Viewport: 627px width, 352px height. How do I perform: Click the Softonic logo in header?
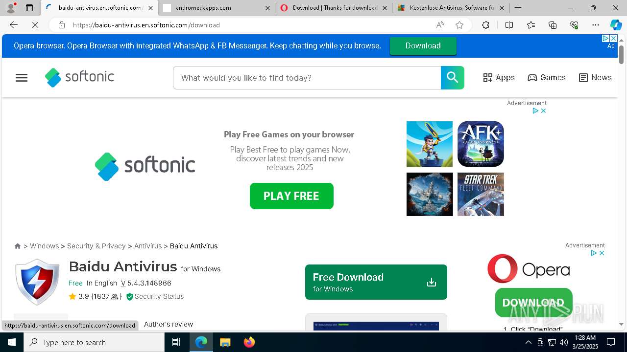click(x=79, y=77)
